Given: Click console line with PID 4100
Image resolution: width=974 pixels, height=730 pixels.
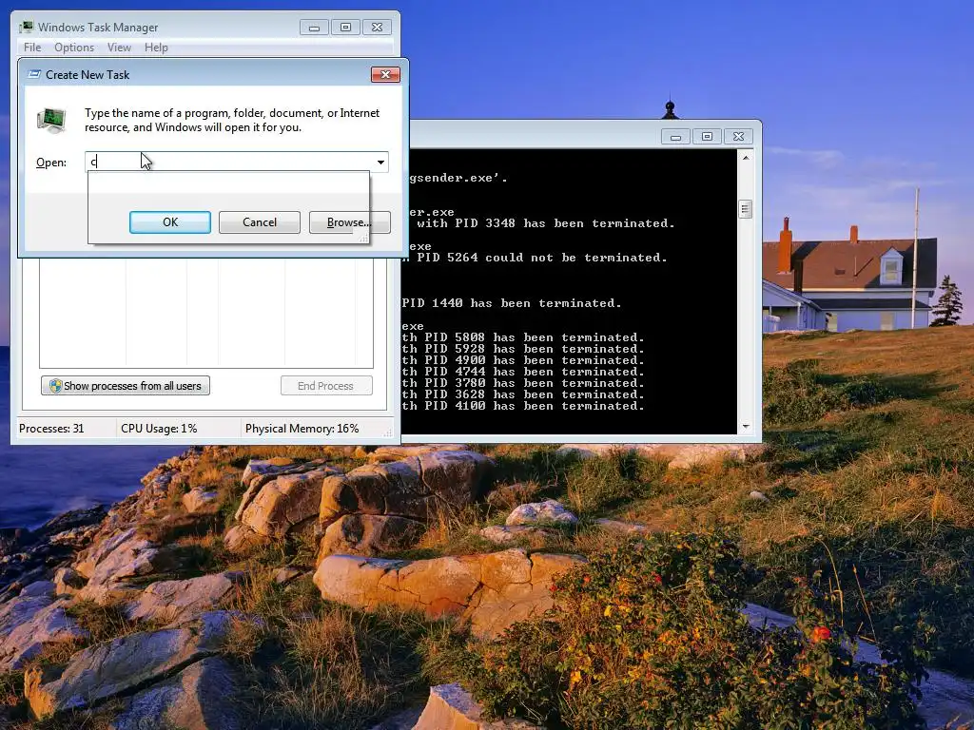Looking at the screenshot, I should (x=523, y=406).
